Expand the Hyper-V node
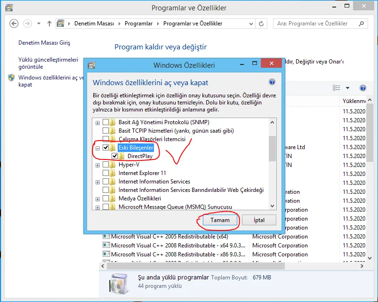 coord(97,165)
